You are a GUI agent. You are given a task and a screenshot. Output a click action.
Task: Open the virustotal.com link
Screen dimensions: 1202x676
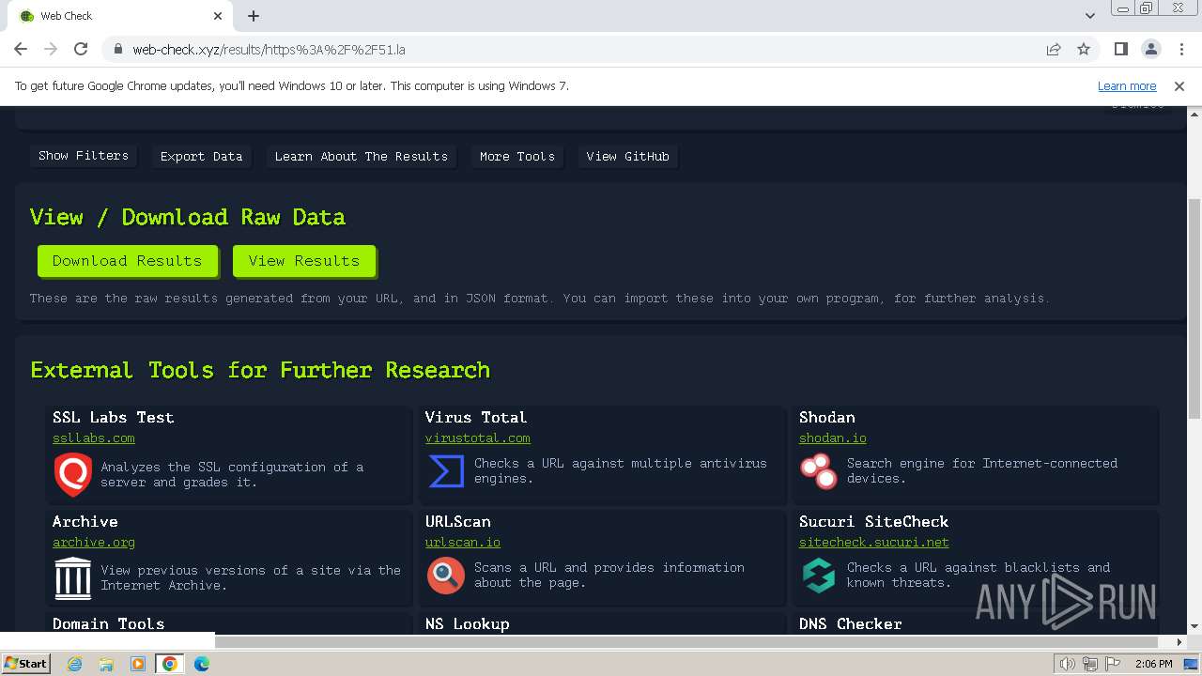coord(478,438)
